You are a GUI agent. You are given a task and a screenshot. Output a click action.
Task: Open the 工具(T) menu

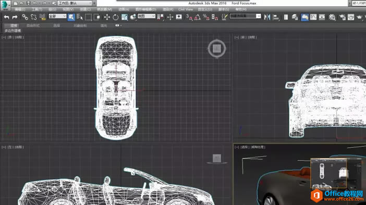(x=37, y=9)
